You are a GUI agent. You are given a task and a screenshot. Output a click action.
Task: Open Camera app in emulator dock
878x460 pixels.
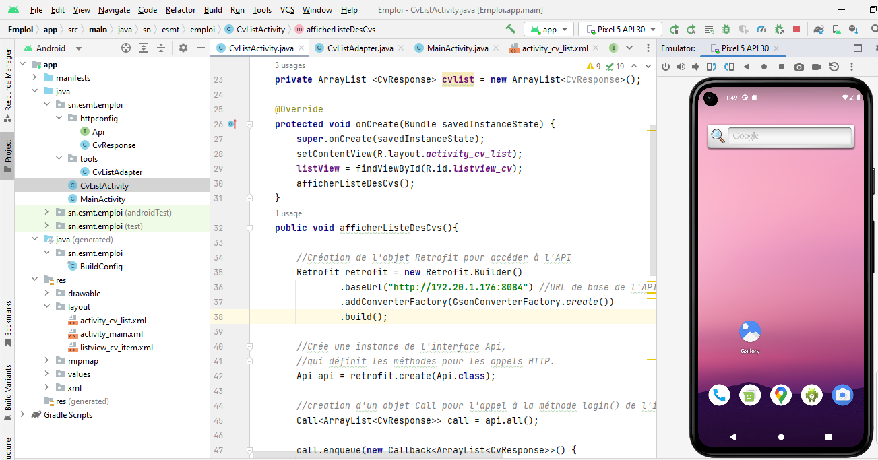point(842,395)
